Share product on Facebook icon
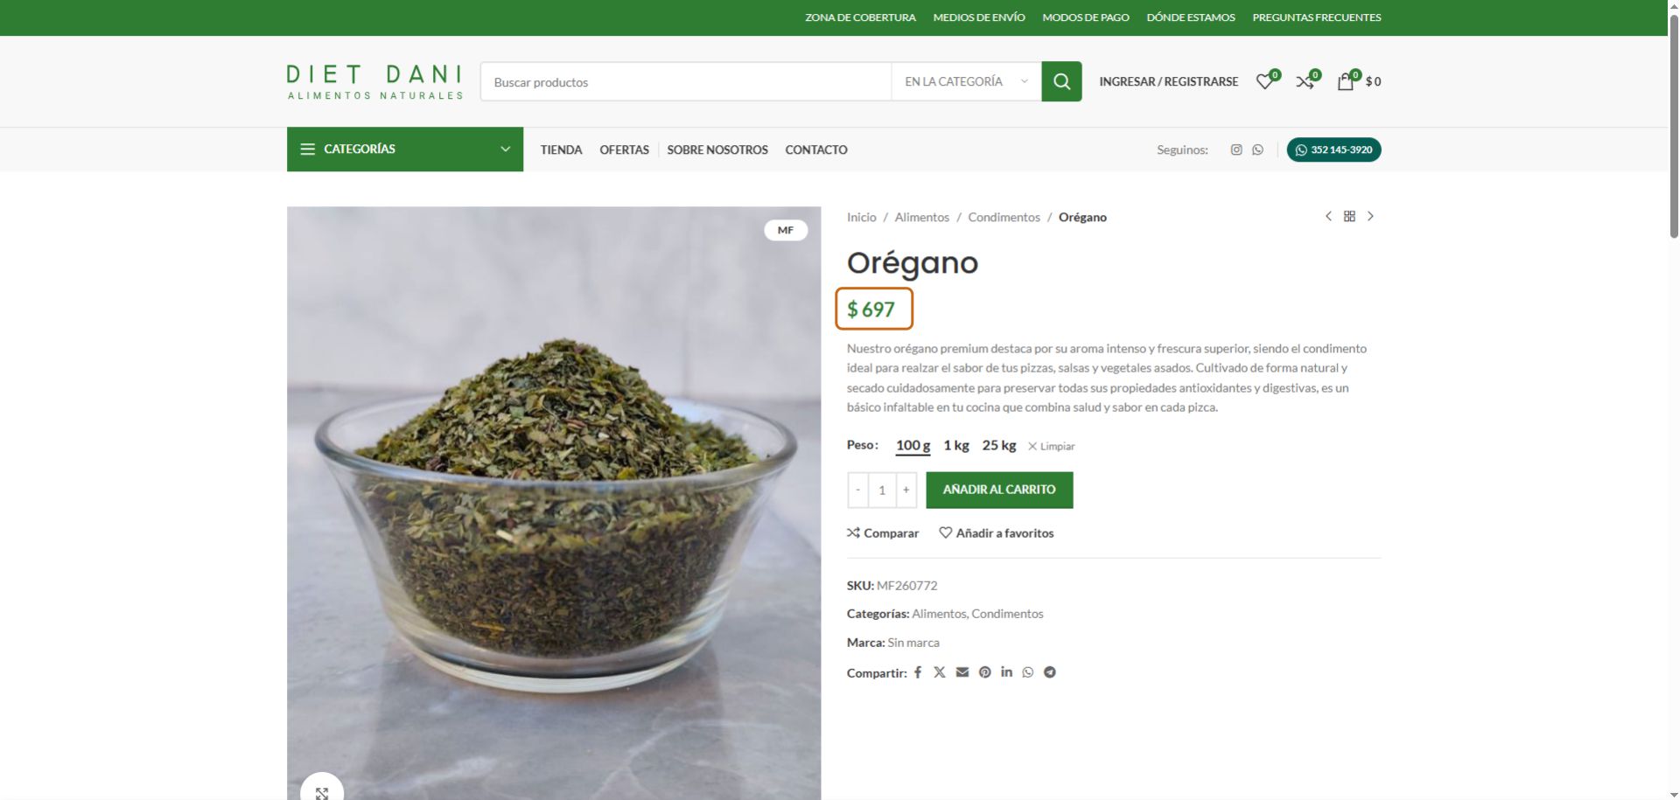Image resolution: width=1680 pixels, height=800 pixels. [918, 672]
